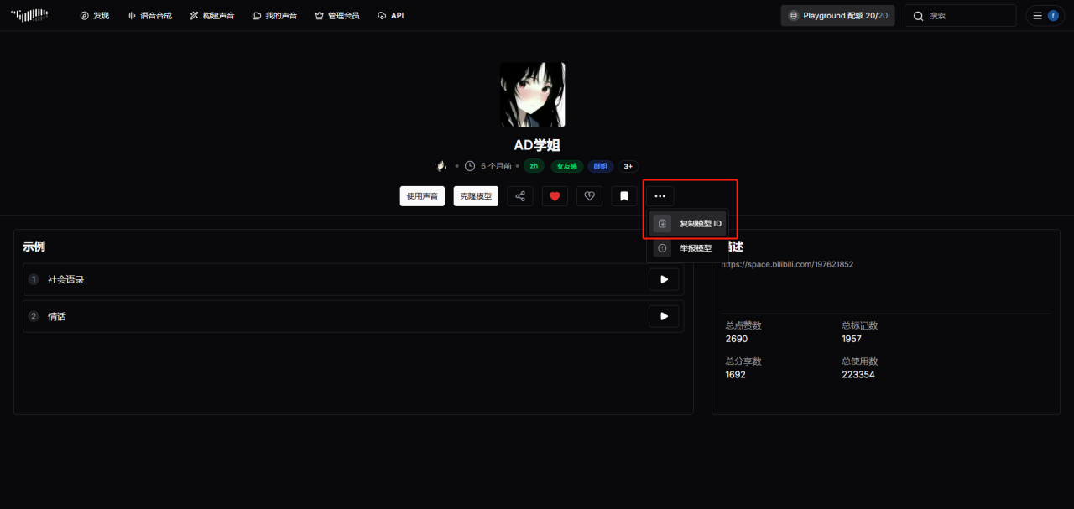The width and height of the screenshot is (1074, 509).
Task: Click the blue user avatar
Action: click(1053, 16)
